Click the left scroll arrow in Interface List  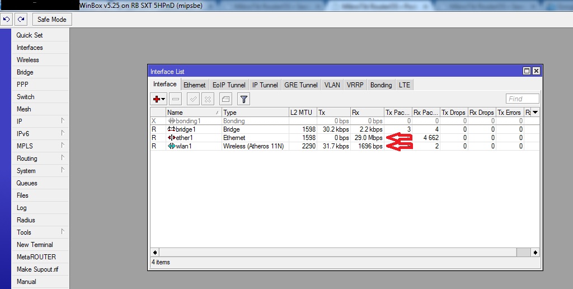click(155, 252)
